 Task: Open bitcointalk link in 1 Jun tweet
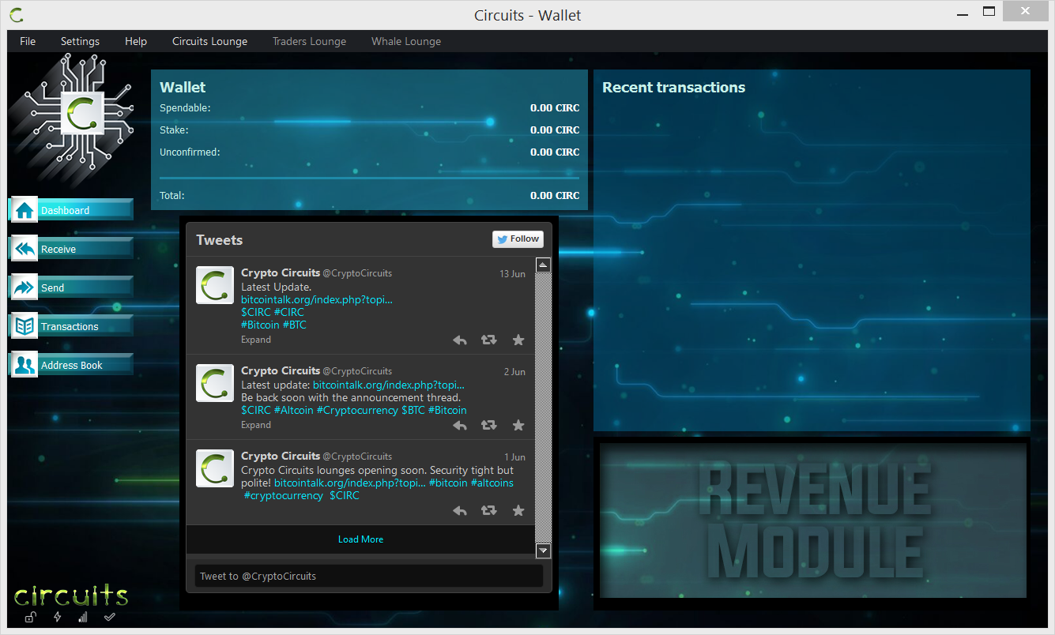(350, 483)
